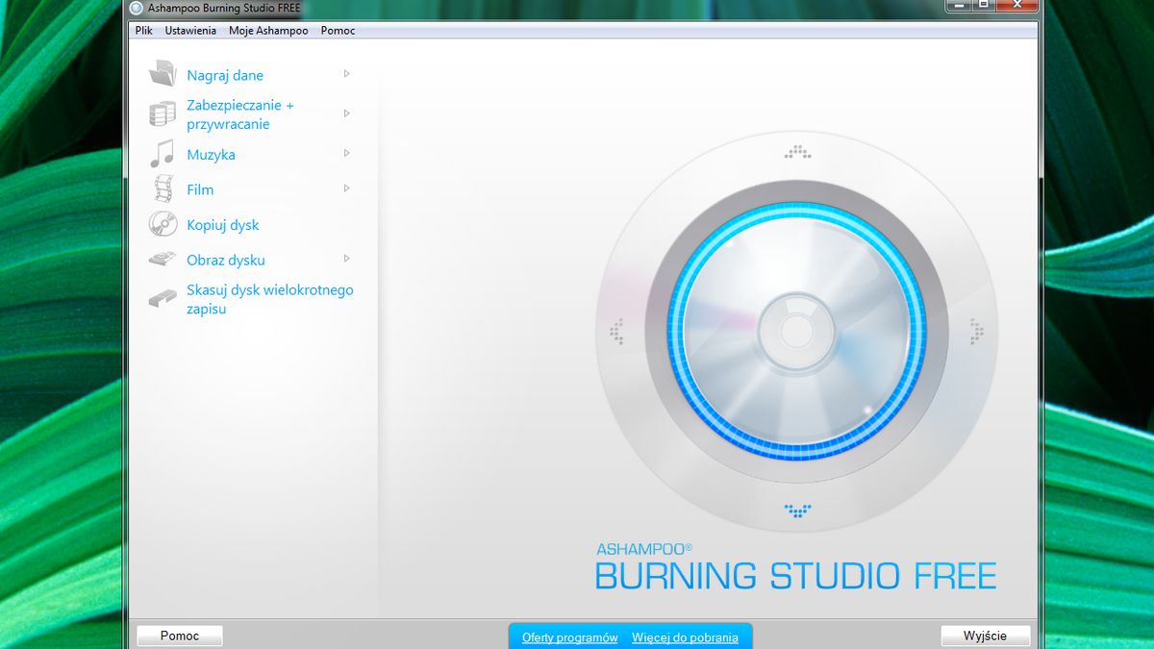Open the Oferty programów link
1154x649 pixels.
pyautogui.click(x=570, y=637)
